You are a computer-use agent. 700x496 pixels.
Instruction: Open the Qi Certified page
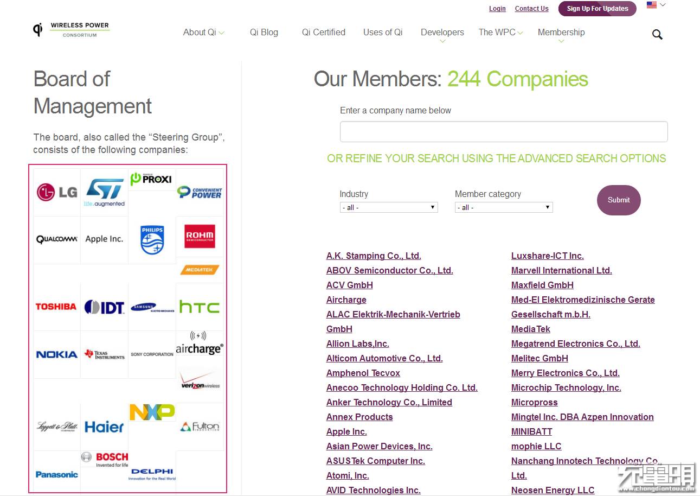[x=324, y=33]
